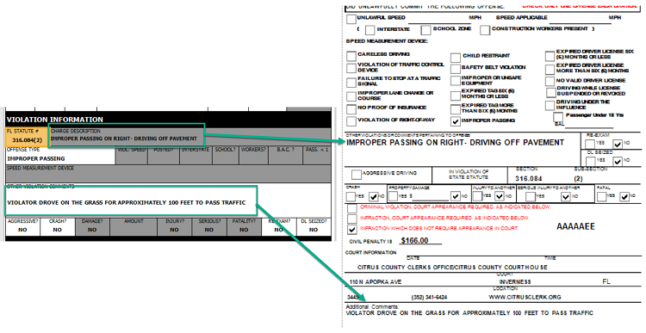Click the Offense Type Improper Passing field
Viewport: 646px width, 333px height.
click(60, 156)
